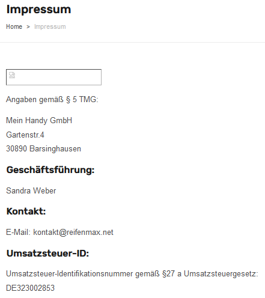Image resolution: width=265 pixels, height=298 pixels.
Task: Click the E-Mail label text
Action: coord(18,233)
